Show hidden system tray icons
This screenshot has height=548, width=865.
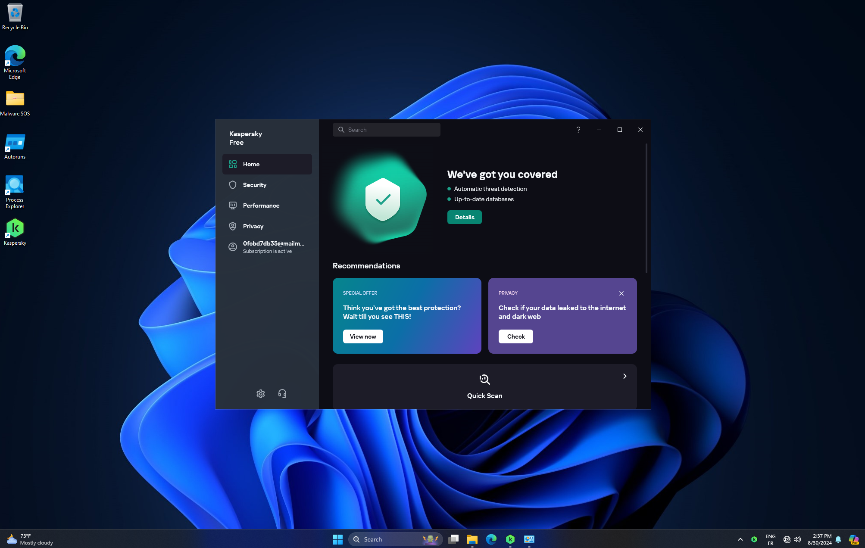click(740, 539)
